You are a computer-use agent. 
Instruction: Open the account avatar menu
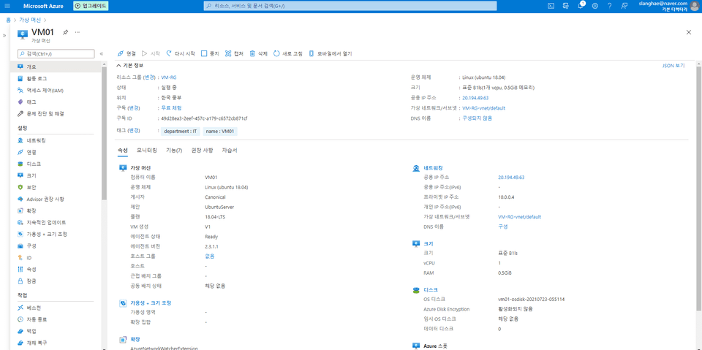694,6
